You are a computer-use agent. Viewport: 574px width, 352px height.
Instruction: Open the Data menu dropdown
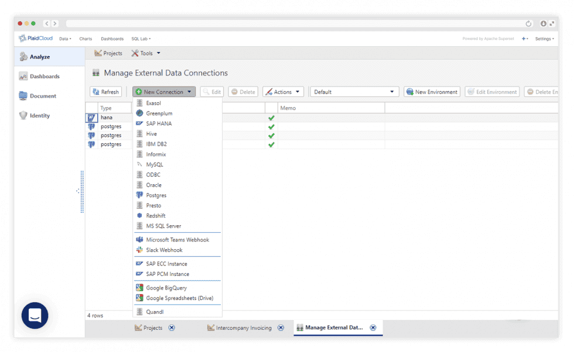(65, 39)
